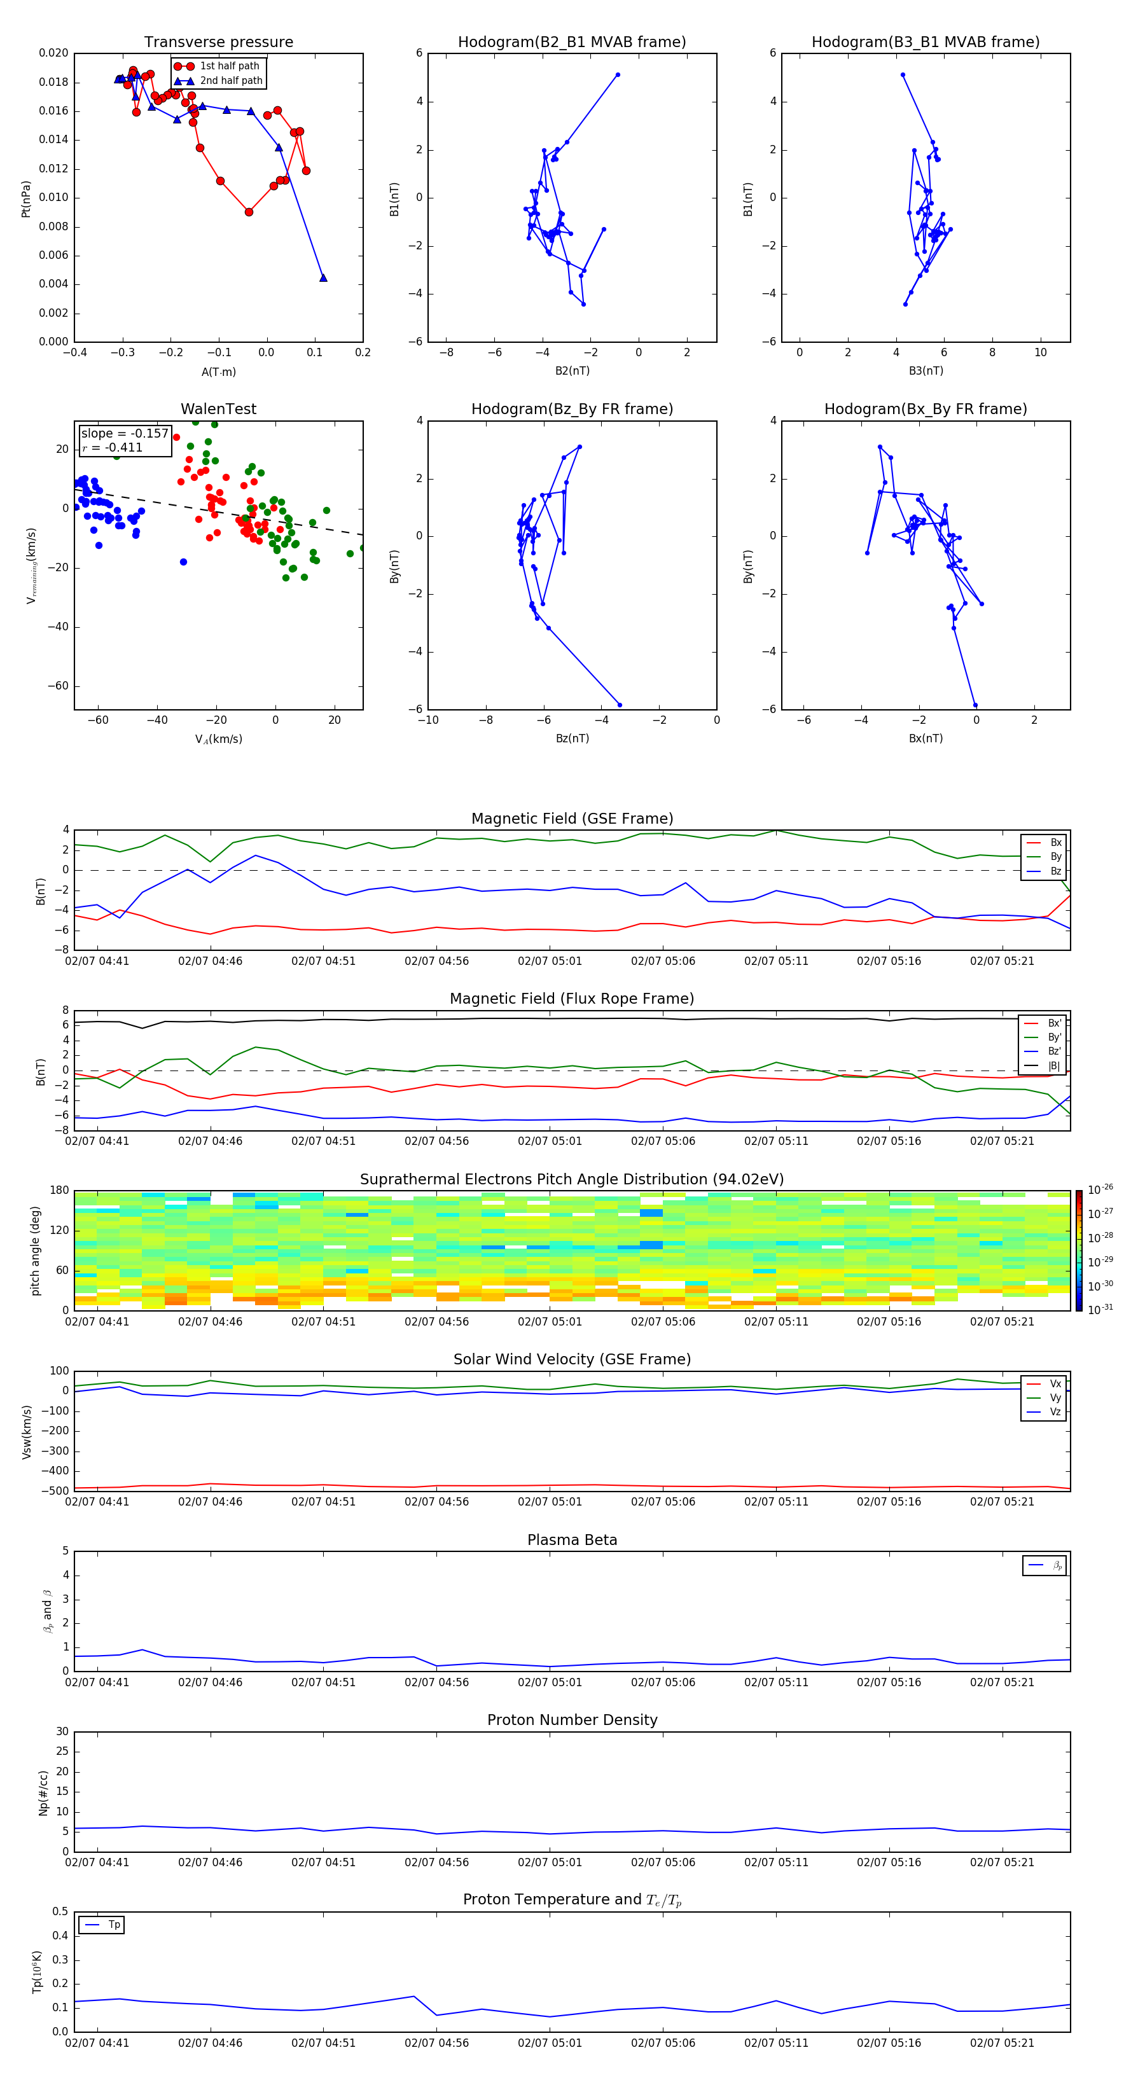Click the "WalenTest" plot title
Screen dimensions: 1145x2099
(218, 409)
